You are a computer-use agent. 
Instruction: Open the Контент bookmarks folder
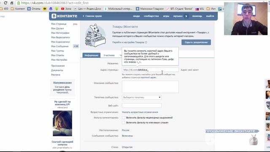(x=18, y=8)
